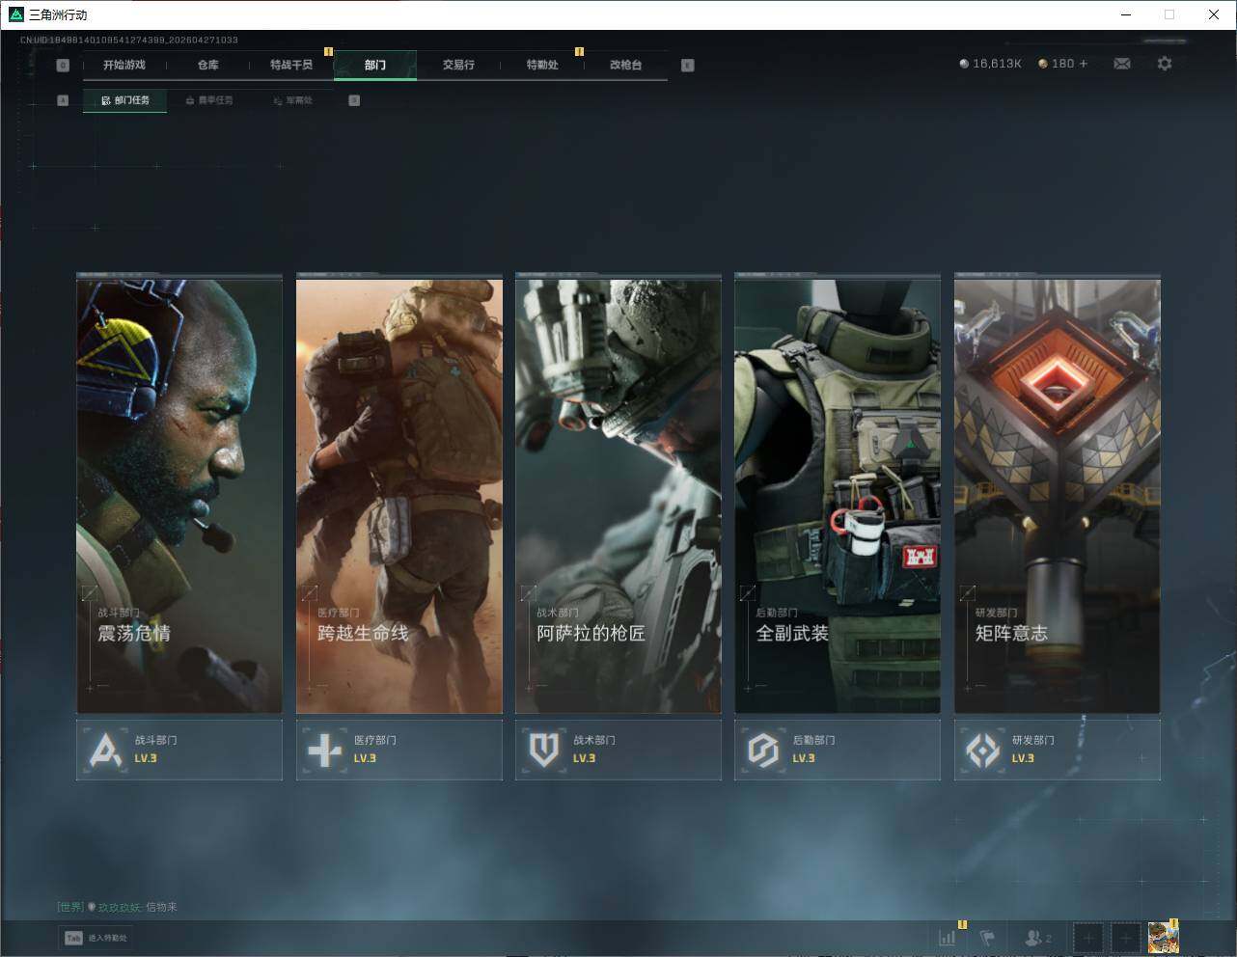Viewport: 1237px width, 957px height.
Task: Click the 后勤部门 hexagon emblem icon
Action: [763, 750]
